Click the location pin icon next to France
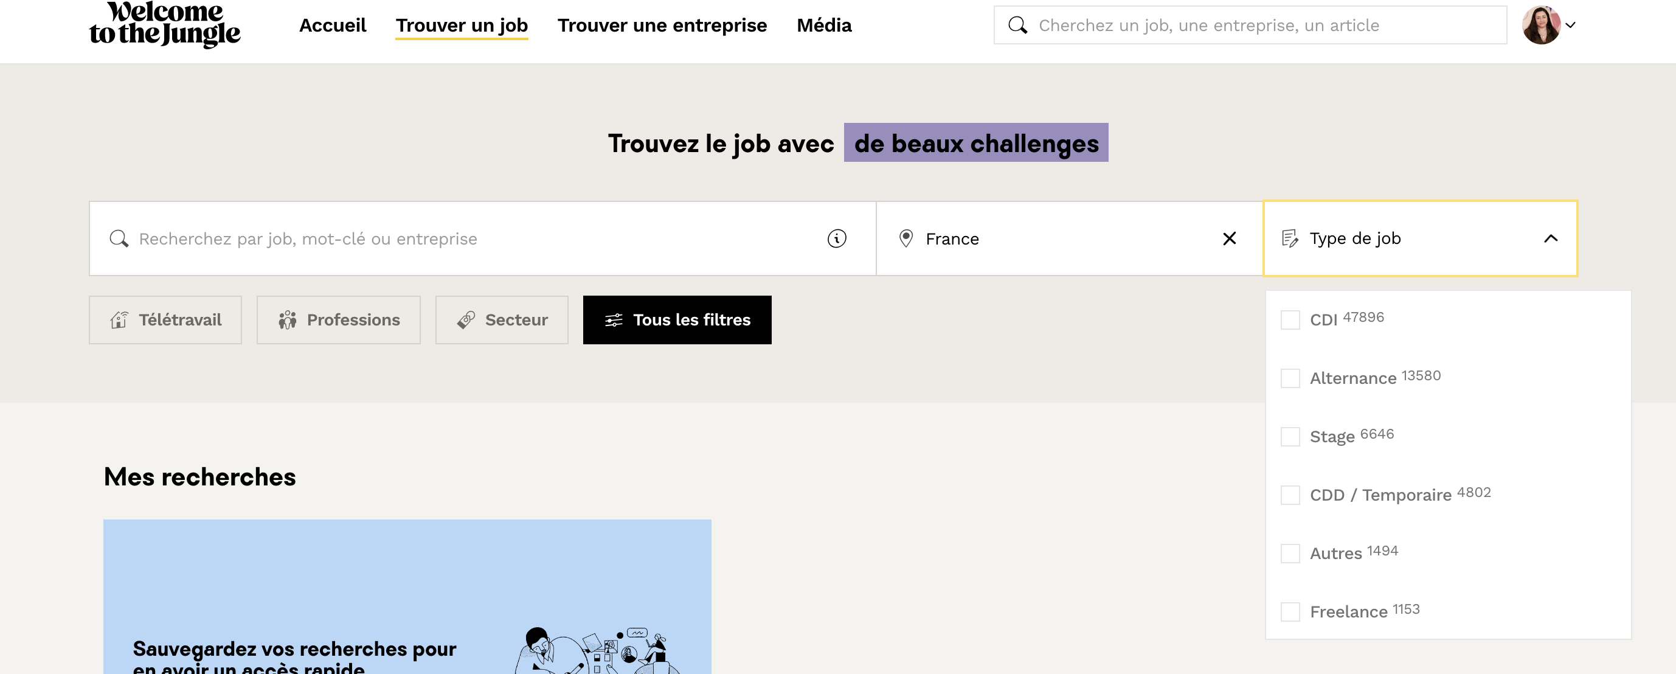This screenshot has width=1676, height=674. click(906, 239)
